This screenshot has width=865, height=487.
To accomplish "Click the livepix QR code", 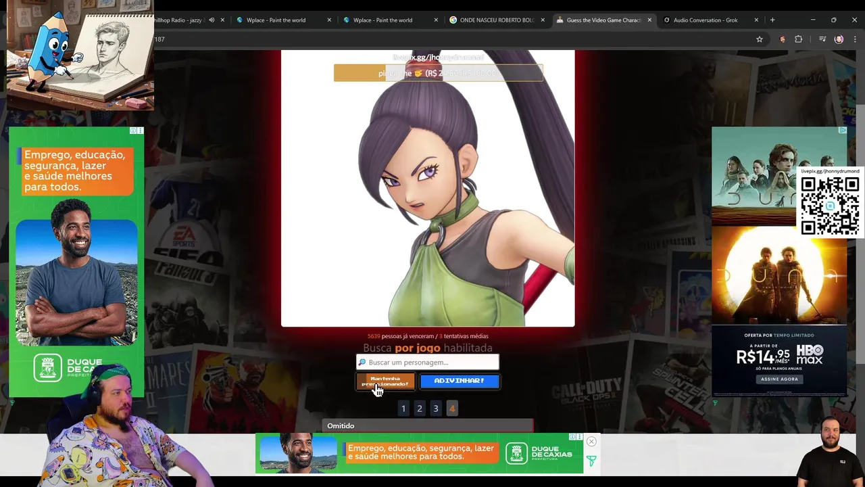I will 830,205.
